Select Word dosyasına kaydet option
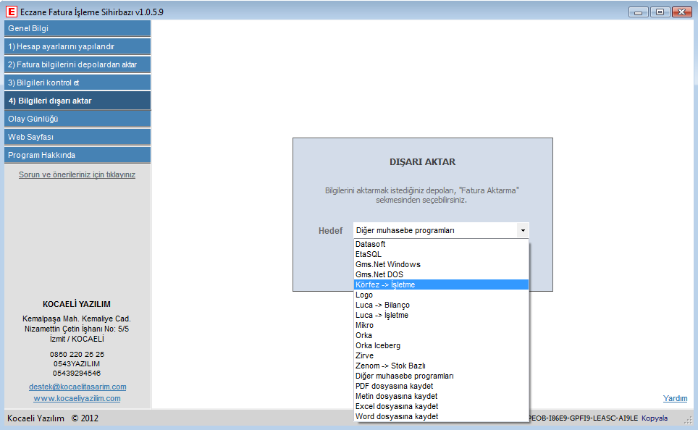The width and height of the screenshot is (698, 430). [x=441, y=417]
